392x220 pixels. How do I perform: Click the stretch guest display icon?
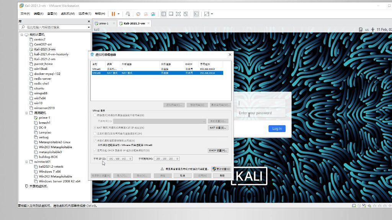(x=207, y=14)
